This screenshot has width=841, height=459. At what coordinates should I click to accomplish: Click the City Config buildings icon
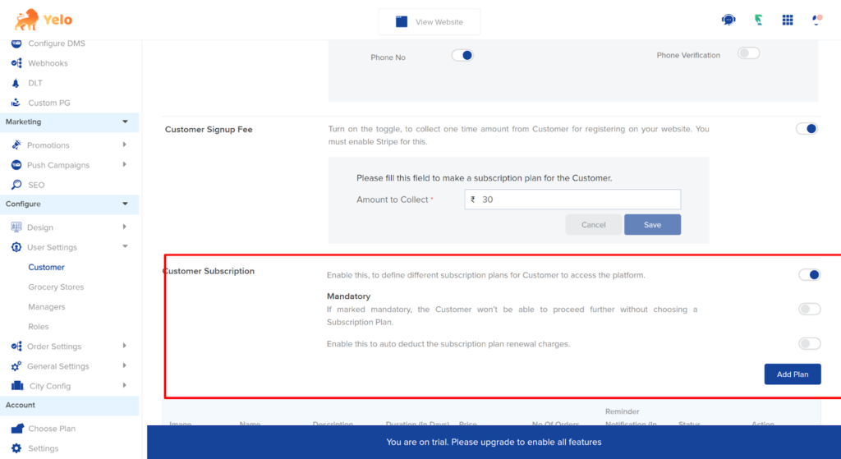[17, 386]
